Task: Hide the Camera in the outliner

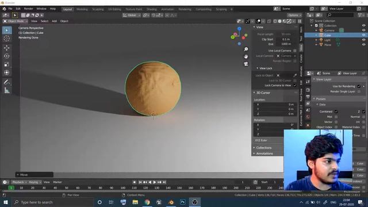Action: pos(363,30)
